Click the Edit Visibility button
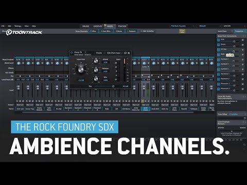Screen dimensions: 247x185 pos(147,31)
